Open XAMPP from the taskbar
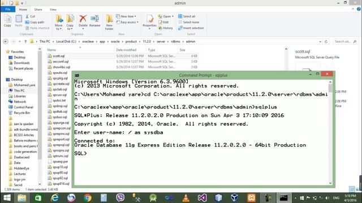This screenshot has width=362, height=203. (251, 198)
